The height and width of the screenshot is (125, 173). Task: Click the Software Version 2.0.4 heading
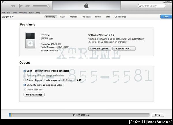click(x=101, y=35)
